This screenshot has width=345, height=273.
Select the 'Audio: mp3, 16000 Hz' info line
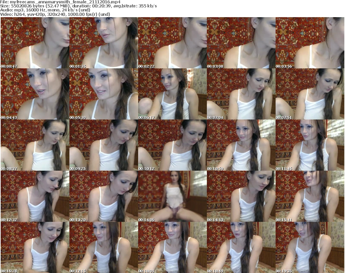coord(45,10)
